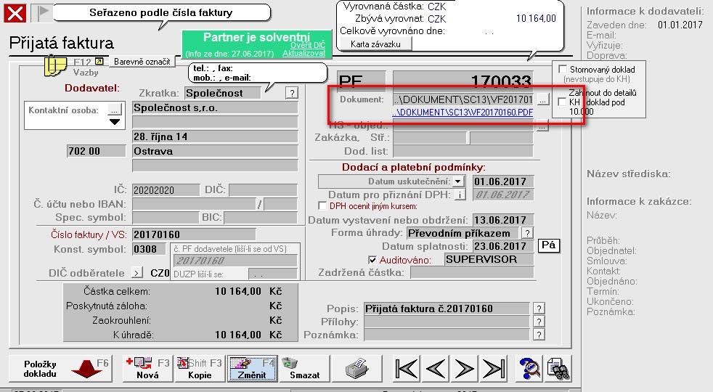The height and width of the screenshot is (392, 713).
Task: Copy invoice using Kopie Shift F3
Action: 200,368
